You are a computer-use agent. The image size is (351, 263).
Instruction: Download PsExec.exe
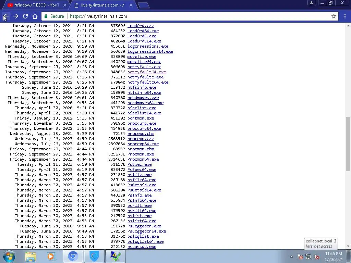point(140,165)
